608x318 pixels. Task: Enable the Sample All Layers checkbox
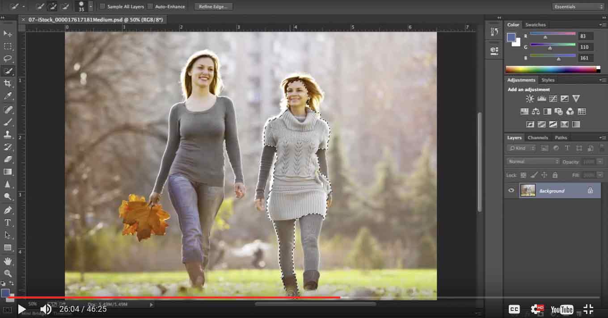tap(102, 6)
